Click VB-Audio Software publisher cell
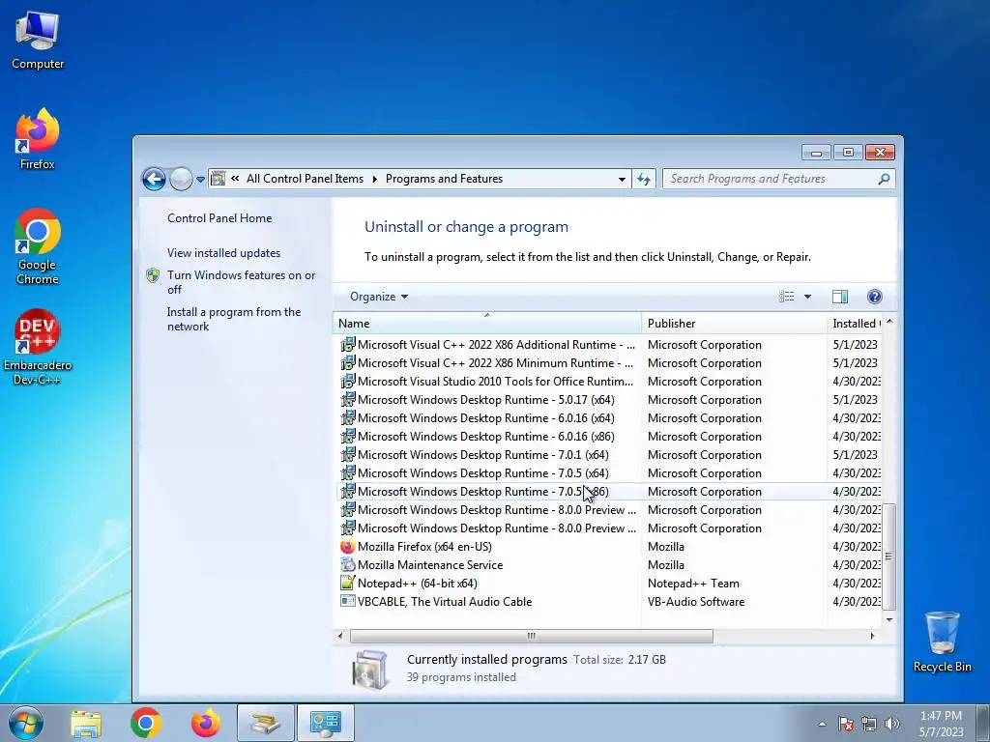The image size is (990, 742). pyautogui.click(x=696, y=601)
